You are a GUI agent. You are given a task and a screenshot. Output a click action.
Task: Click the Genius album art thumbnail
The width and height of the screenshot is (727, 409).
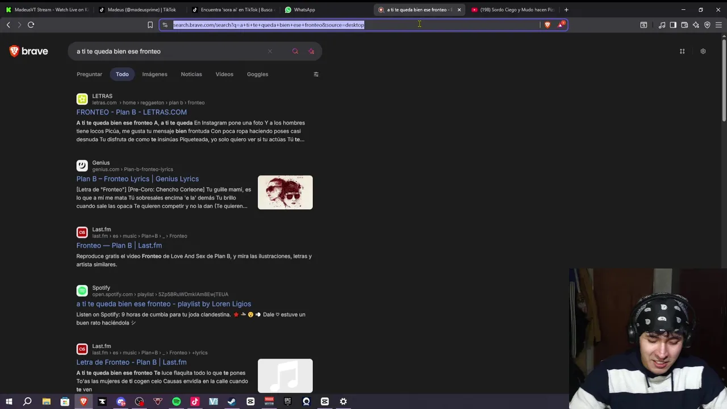point(285,193)
